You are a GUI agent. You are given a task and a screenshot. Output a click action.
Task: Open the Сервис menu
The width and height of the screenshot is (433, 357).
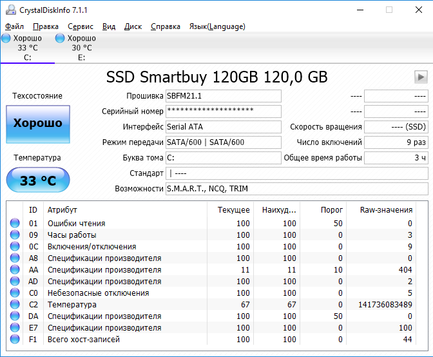click(81, 26)
